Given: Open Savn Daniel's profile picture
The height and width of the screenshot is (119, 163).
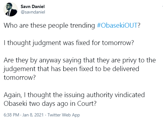Looking at the screenshot, I should 11,9.
